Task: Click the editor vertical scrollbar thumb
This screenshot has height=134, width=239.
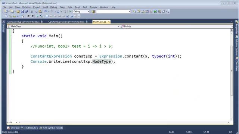Action: click(232, 71)
